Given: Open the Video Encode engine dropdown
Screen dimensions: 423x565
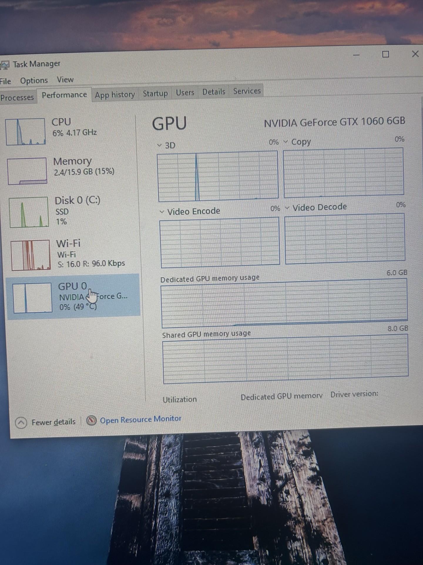Looking at the screenshot, I should tap(162, 212).
